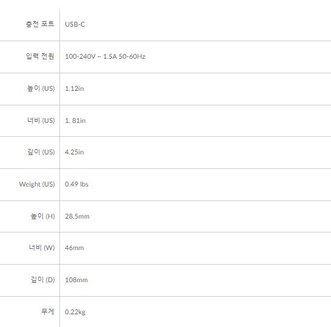Viewport: 331px width, 327px height.
Task: Select the 46mm width value
Action: click(74, 248)
